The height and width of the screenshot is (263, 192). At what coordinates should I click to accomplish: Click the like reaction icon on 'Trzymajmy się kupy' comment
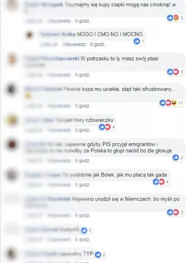(x=170, y=18)
